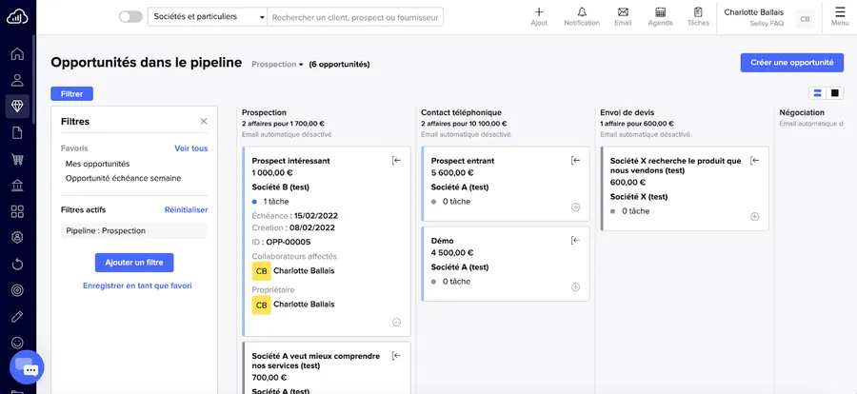The image size is (857, 394).
Task: Click Créer une opportunité button
Action: [791, 62]
